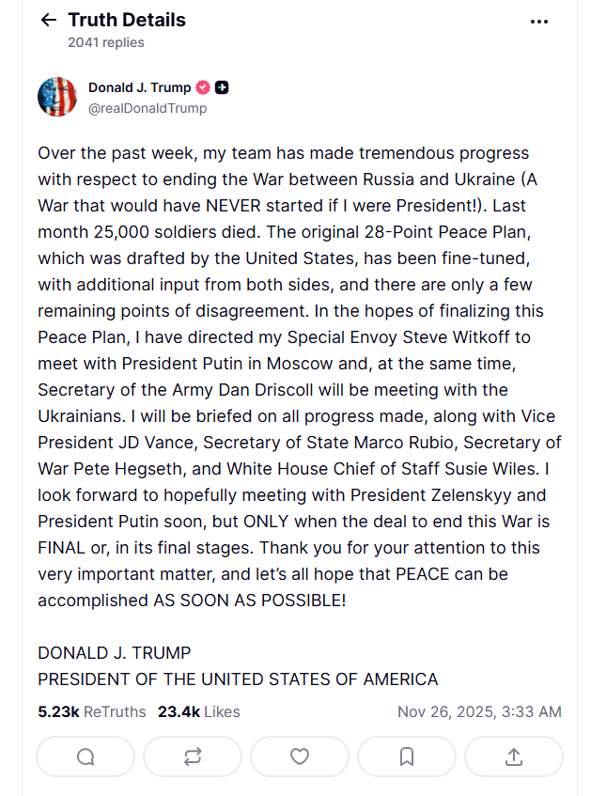Bookmark this Truth post
This screenshot has width=591, height=796.
[x=407, y=757]
